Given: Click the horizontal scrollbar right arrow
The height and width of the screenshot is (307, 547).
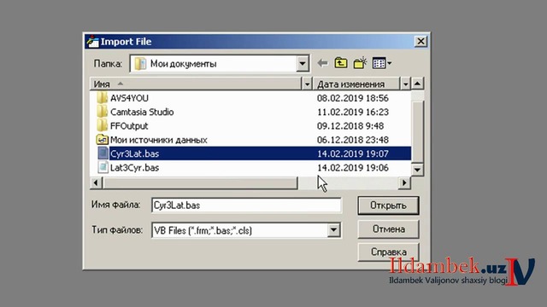Looking at the screenshot, I should click(x=404, y=182).
